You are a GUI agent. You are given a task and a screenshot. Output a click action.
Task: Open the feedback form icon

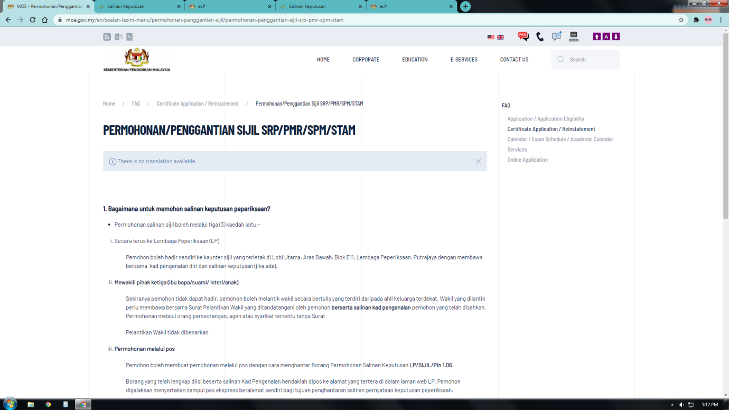pyautogui.click(x=556, y=36)
